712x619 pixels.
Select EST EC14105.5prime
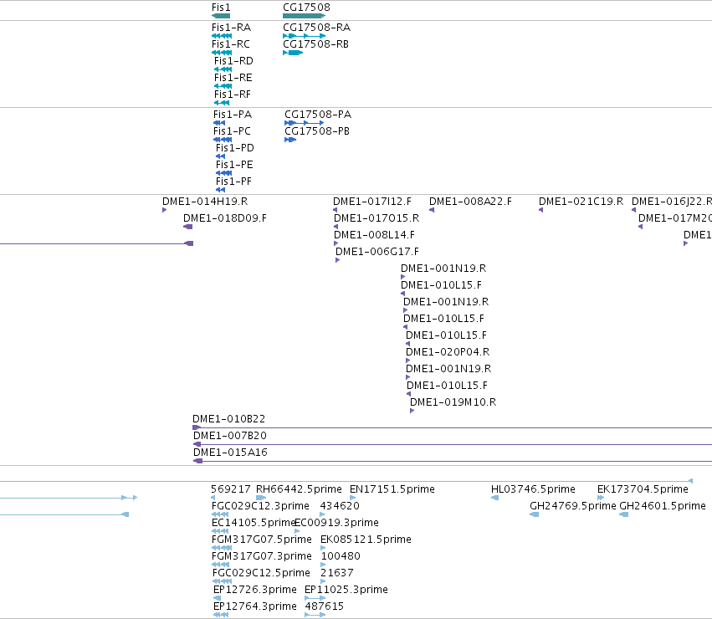click(x=254, y=523)
